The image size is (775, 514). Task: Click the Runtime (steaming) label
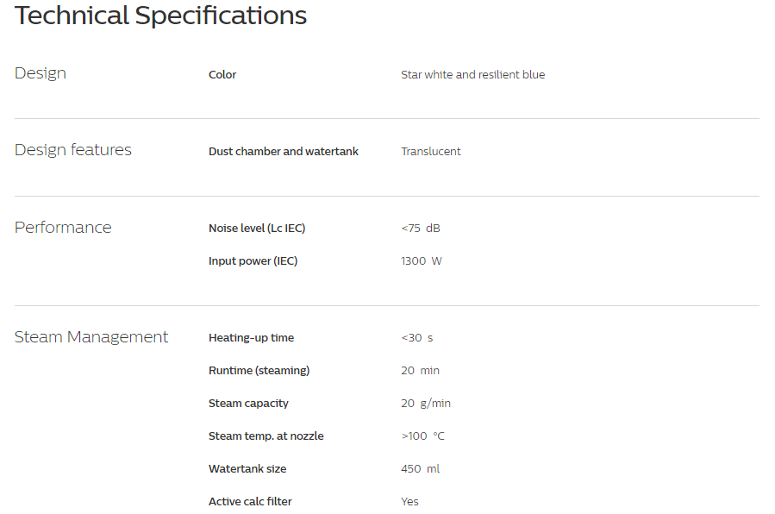tap(259, 371)
